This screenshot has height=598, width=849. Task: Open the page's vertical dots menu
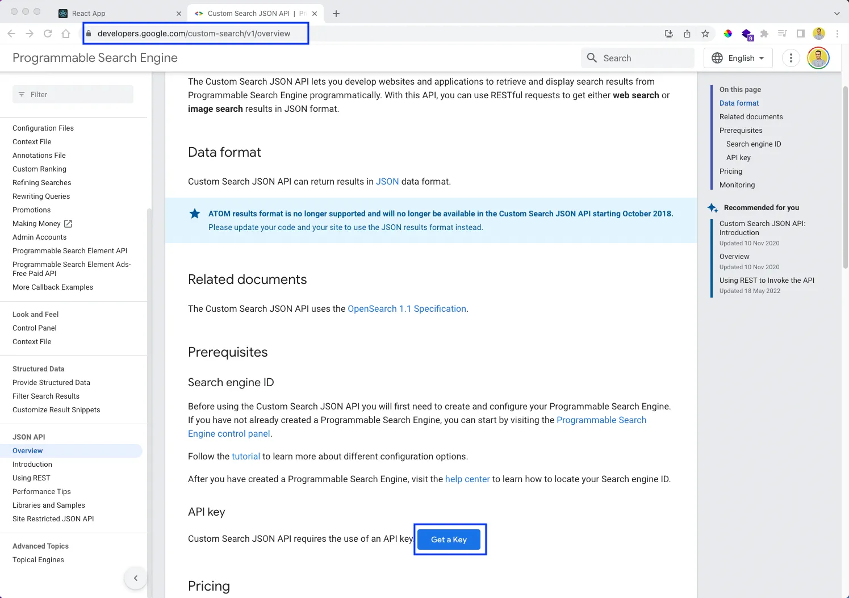(791, 58)
